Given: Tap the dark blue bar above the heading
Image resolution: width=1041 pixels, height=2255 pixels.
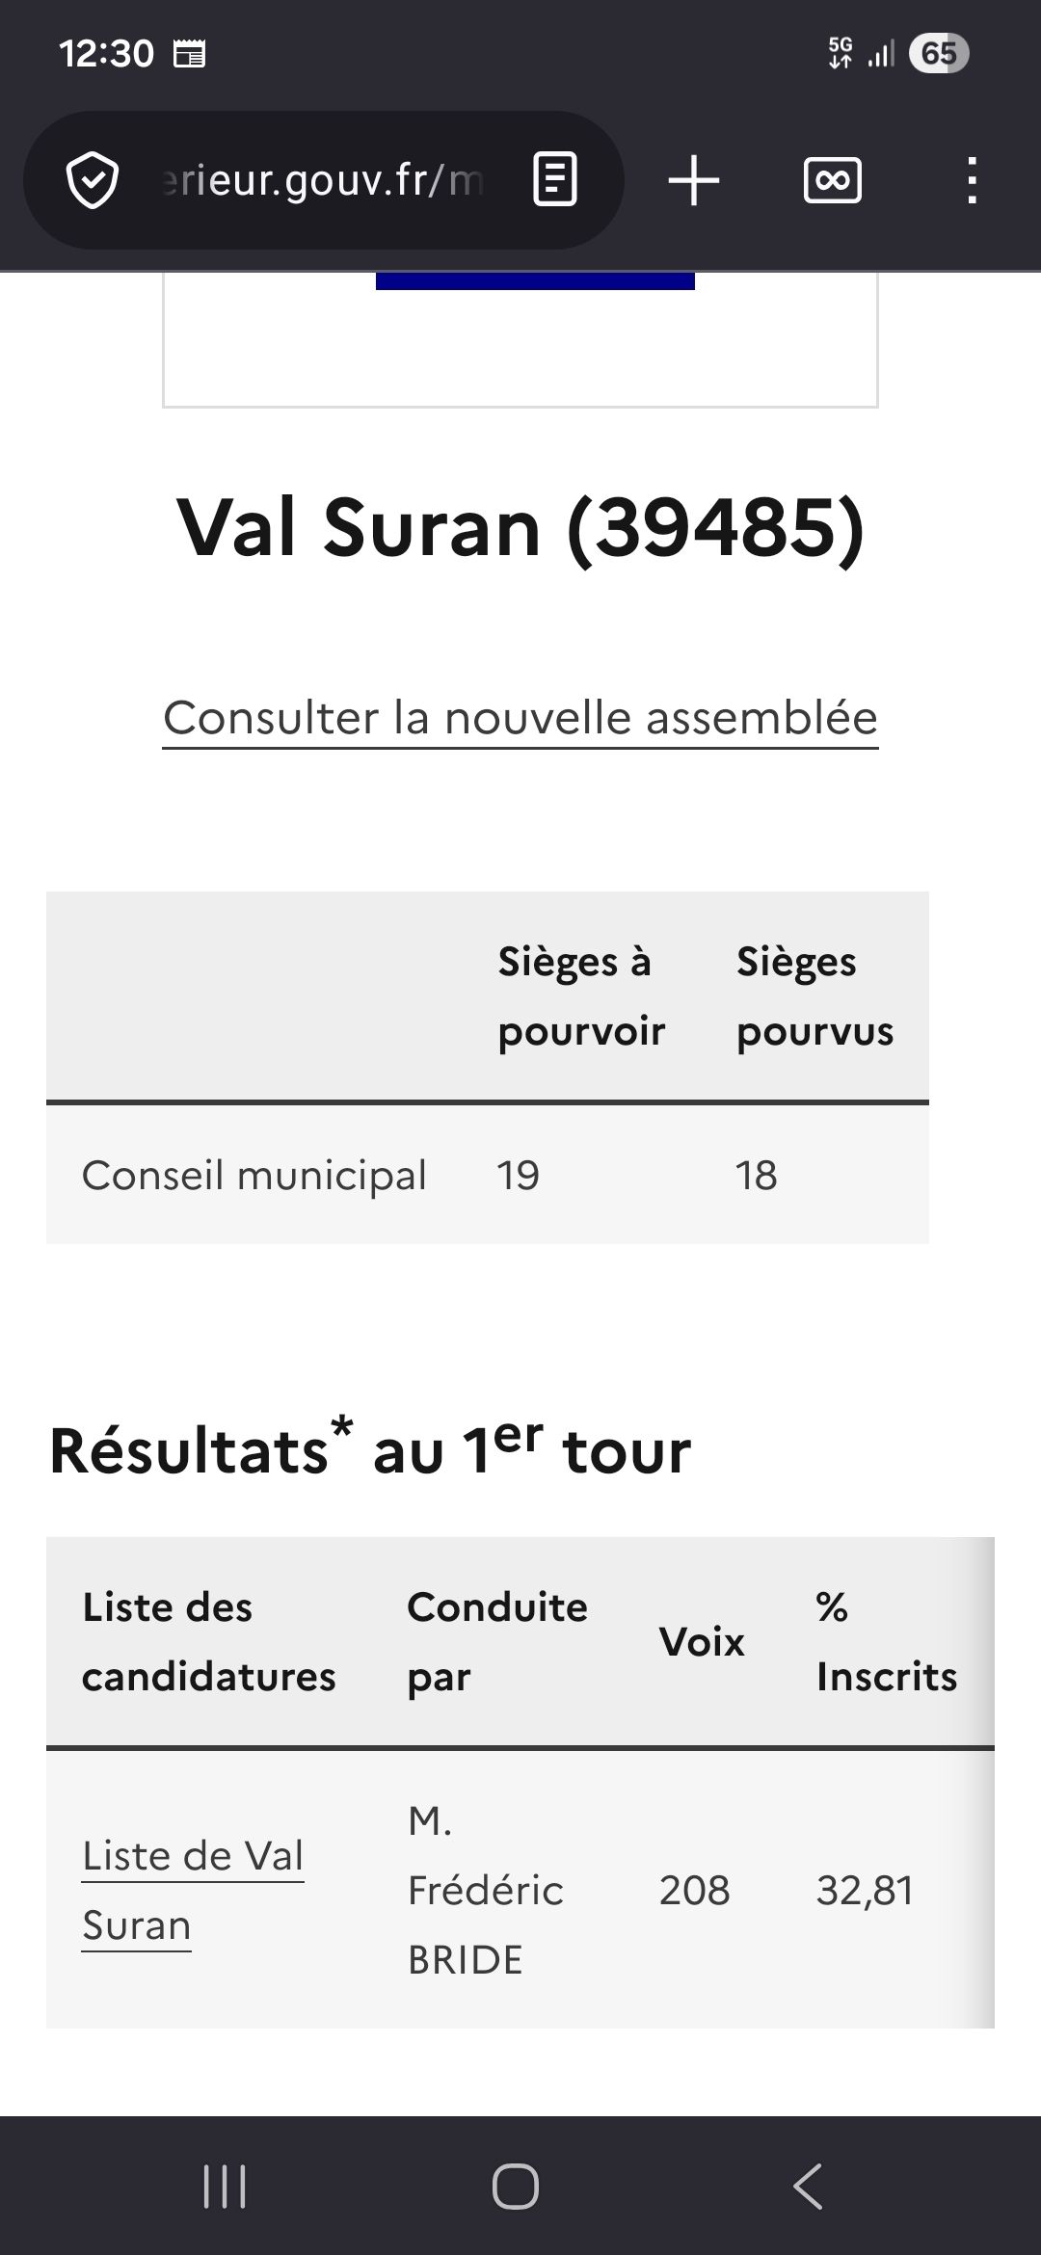Looking at the screenshot, I should click(x=535, y=280).
